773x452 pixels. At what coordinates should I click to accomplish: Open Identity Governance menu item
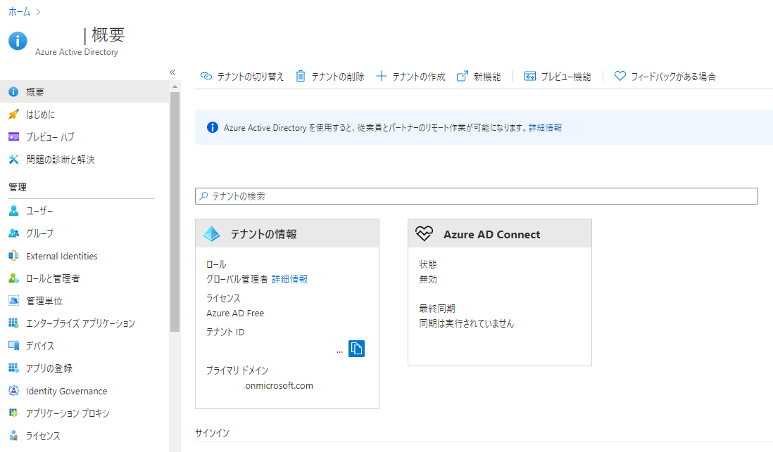point(84,391)
